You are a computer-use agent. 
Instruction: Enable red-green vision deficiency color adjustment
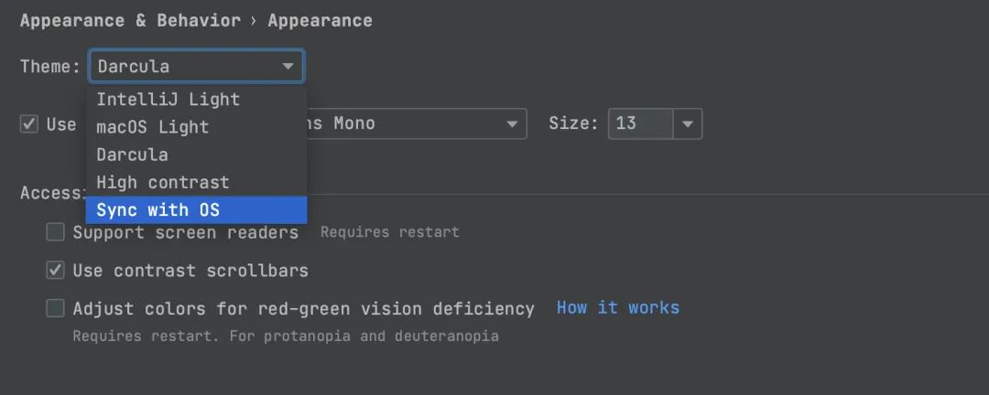point(56,308)
